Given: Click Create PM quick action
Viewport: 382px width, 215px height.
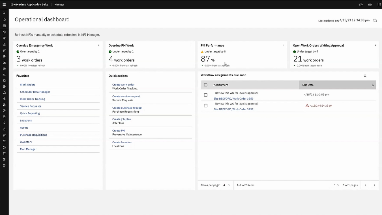Looking at the screenshot, I should 119,131.
